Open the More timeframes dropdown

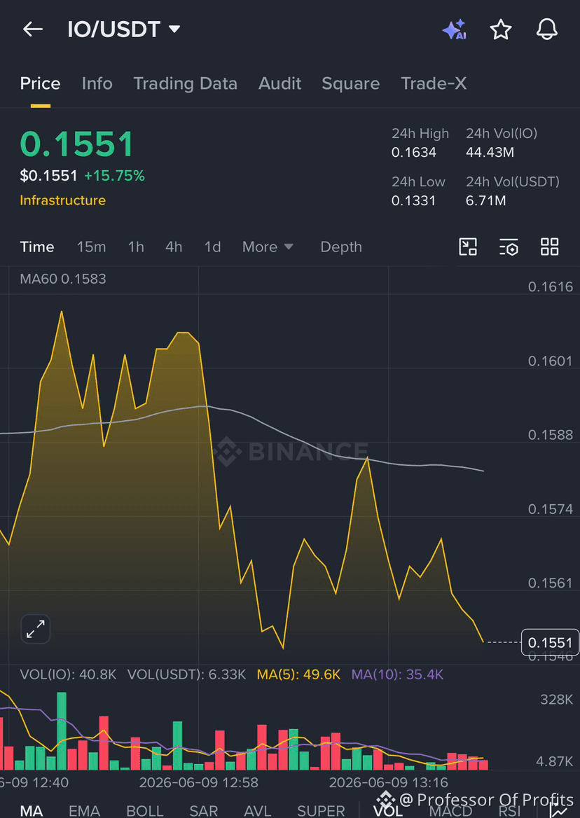pyautogui.click(x=268, y=247)
